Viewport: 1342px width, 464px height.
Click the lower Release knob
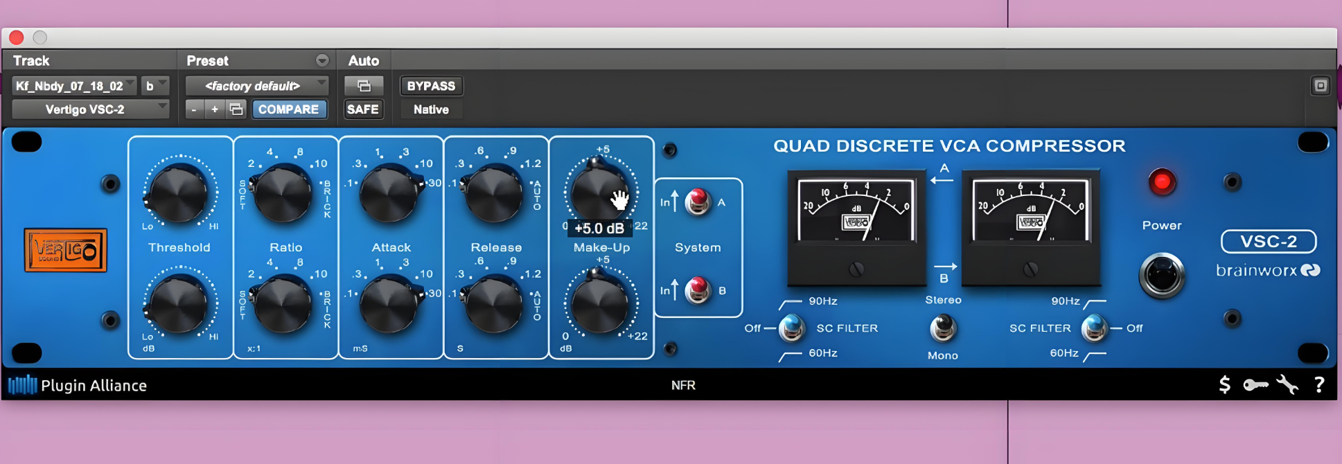[495, 303]
